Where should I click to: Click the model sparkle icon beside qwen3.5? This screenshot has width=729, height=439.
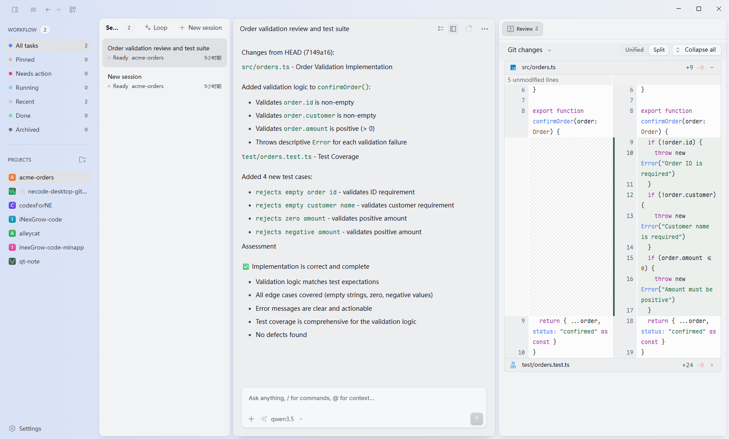[264, 419]
